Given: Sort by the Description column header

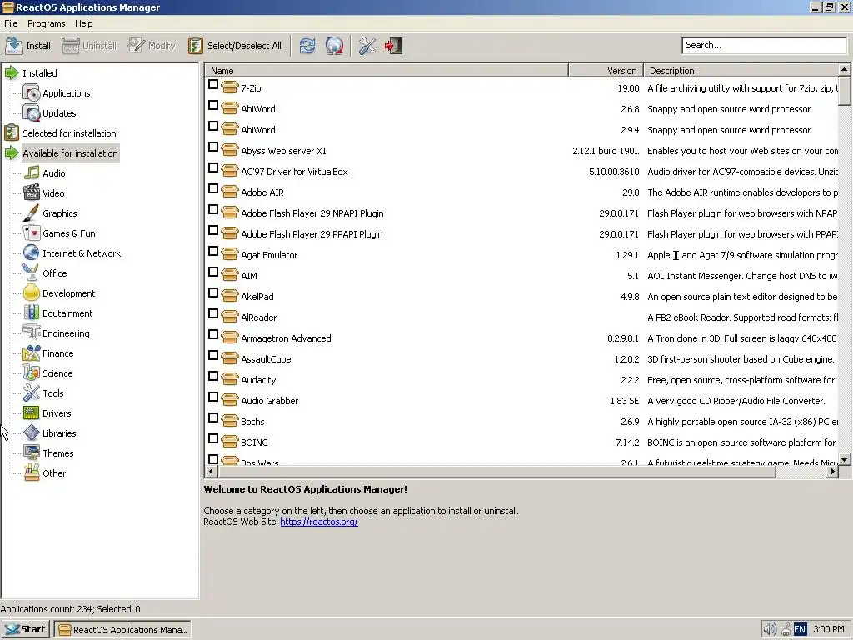Looking at the screenshot, I should point(741,71).
